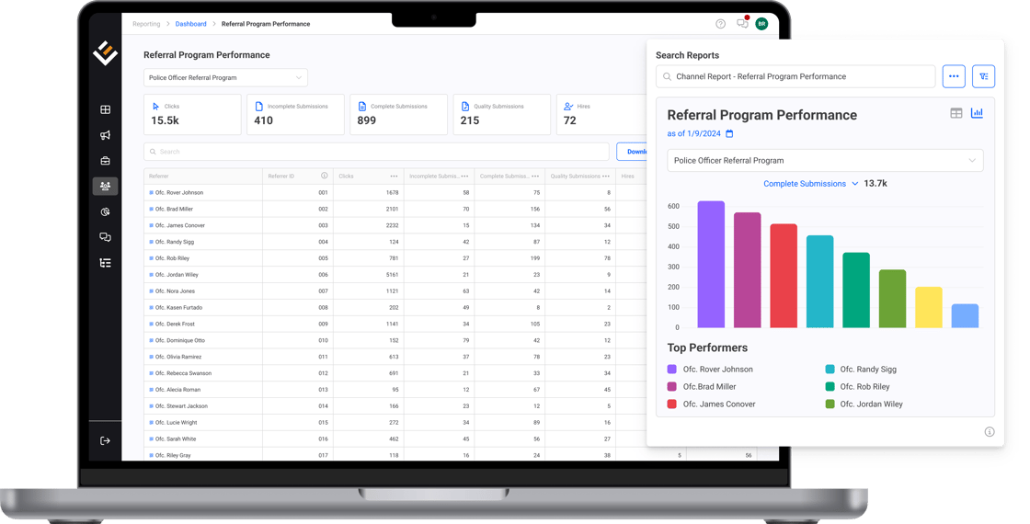Click the help question mark icon
This screenshot has height=524, width=1030.
721,24
